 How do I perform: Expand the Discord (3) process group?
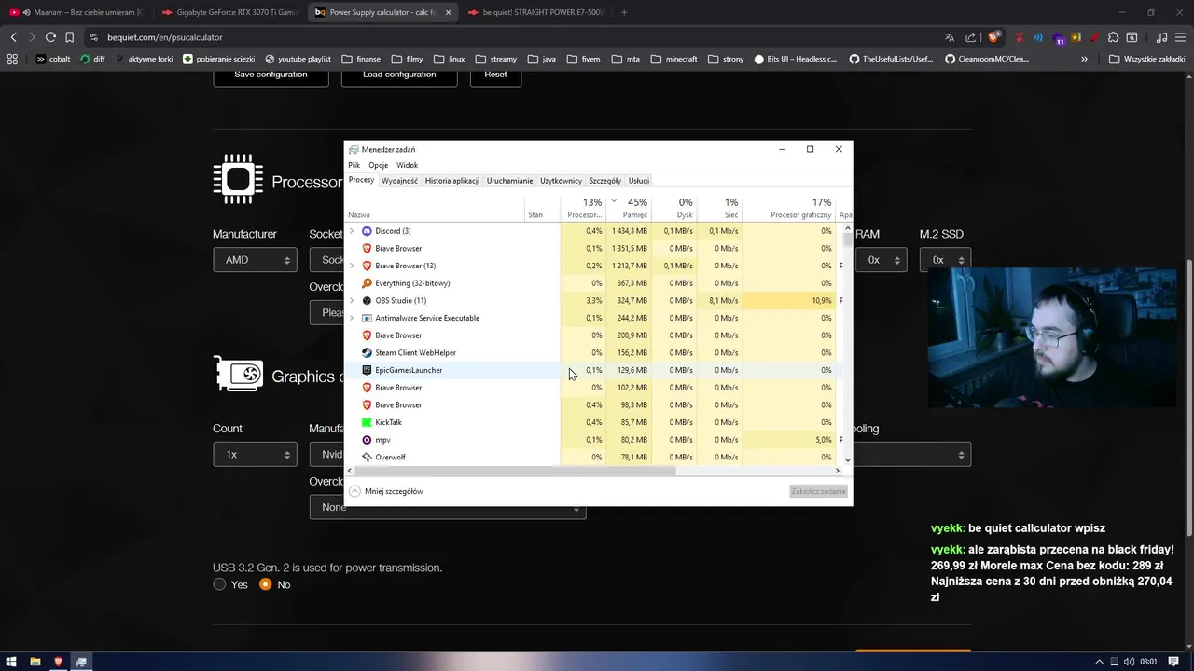click(x=352, y=231)
